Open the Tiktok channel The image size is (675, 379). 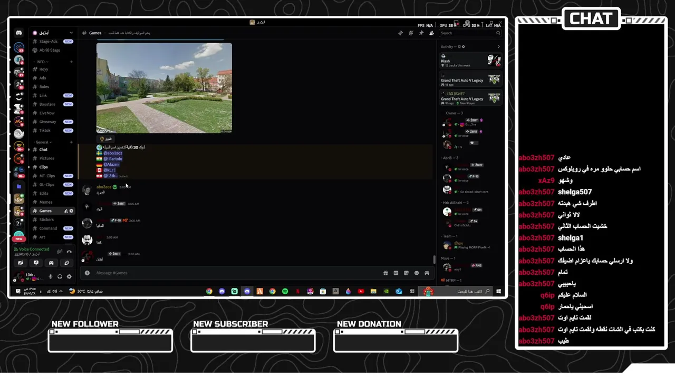[x=53, y=131]
